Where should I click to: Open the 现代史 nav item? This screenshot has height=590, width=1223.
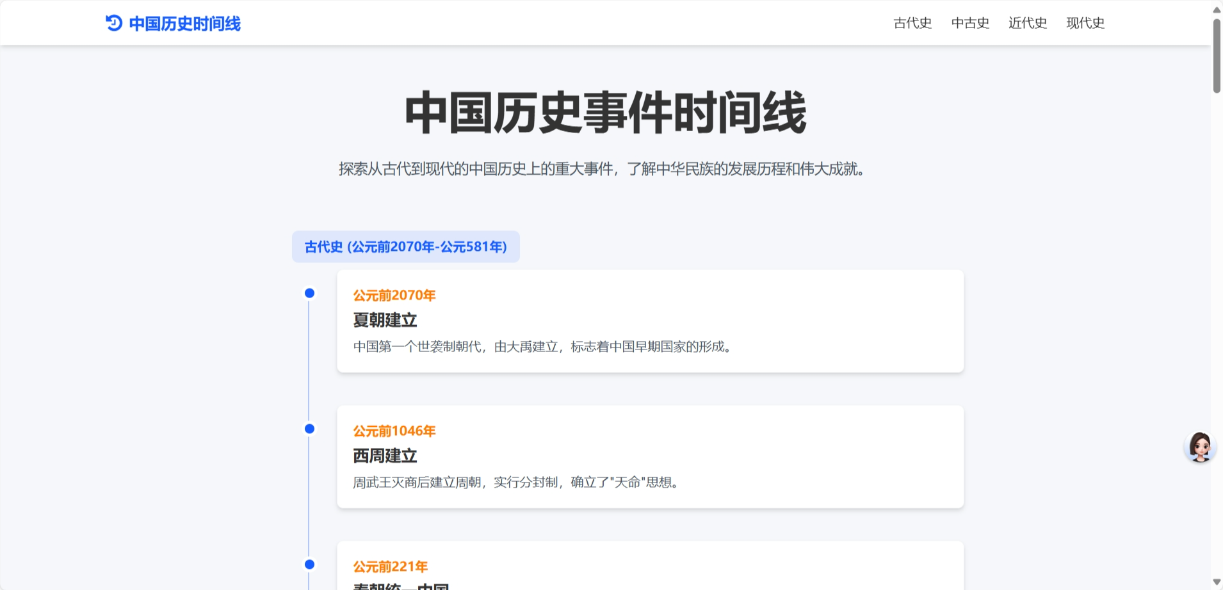(x=1085, y=23)
